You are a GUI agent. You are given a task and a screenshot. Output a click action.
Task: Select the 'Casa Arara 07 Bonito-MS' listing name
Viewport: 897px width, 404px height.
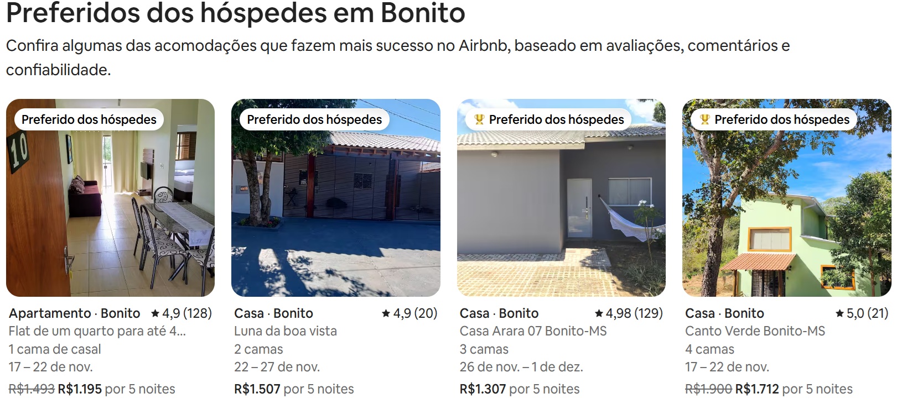pyautogui.click(x=533, y=331)
